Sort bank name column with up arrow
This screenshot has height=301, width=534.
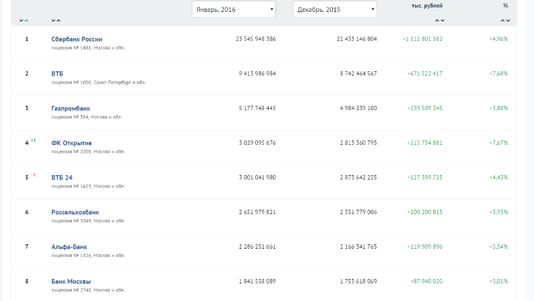tap(59, 21)
